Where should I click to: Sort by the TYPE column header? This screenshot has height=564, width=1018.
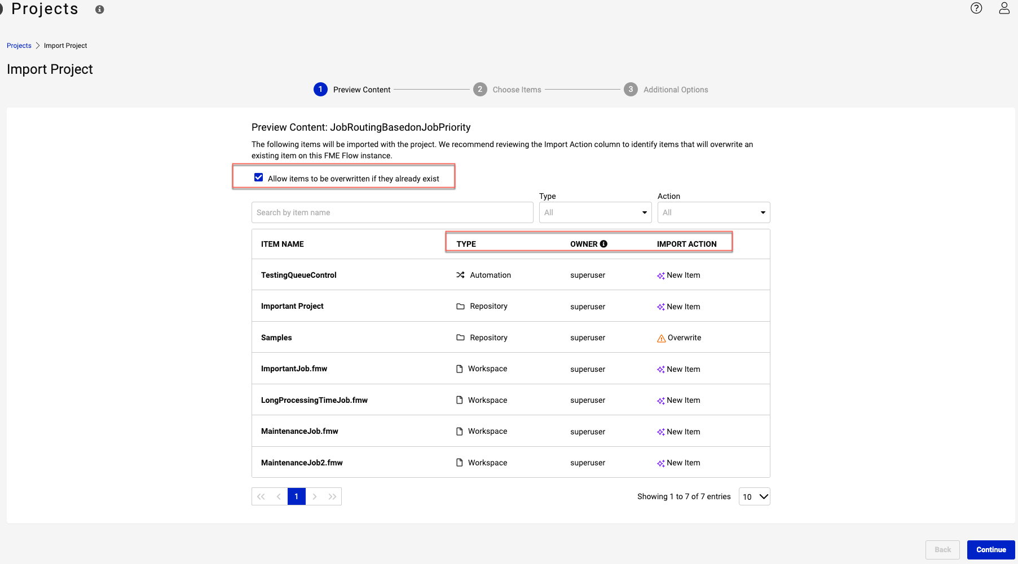[466, 244]
